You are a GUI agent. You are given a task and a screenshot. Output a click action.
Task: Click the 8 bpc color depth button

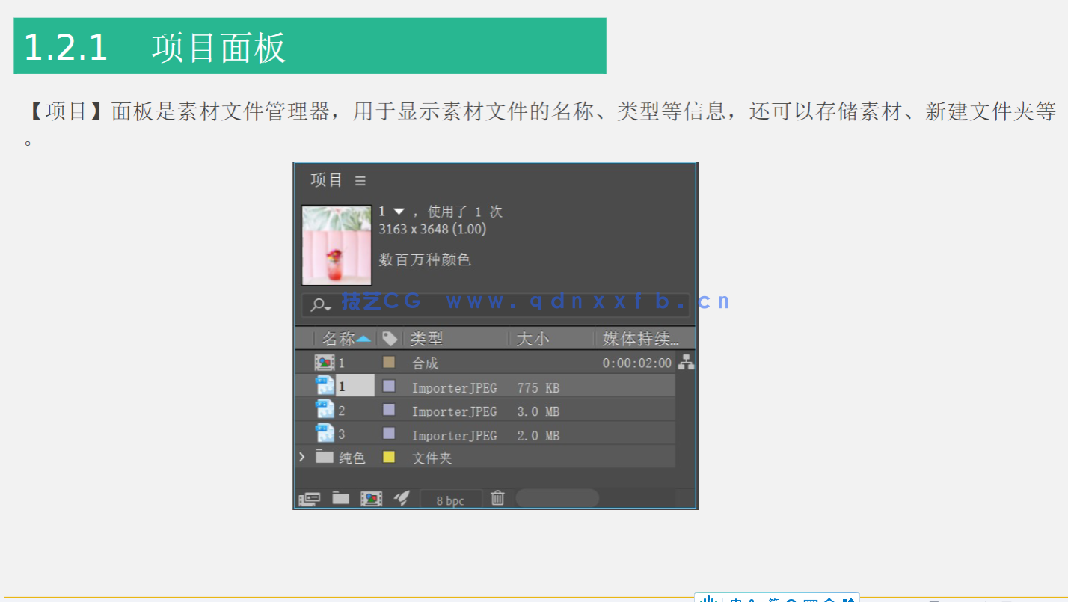click(451, 497)
